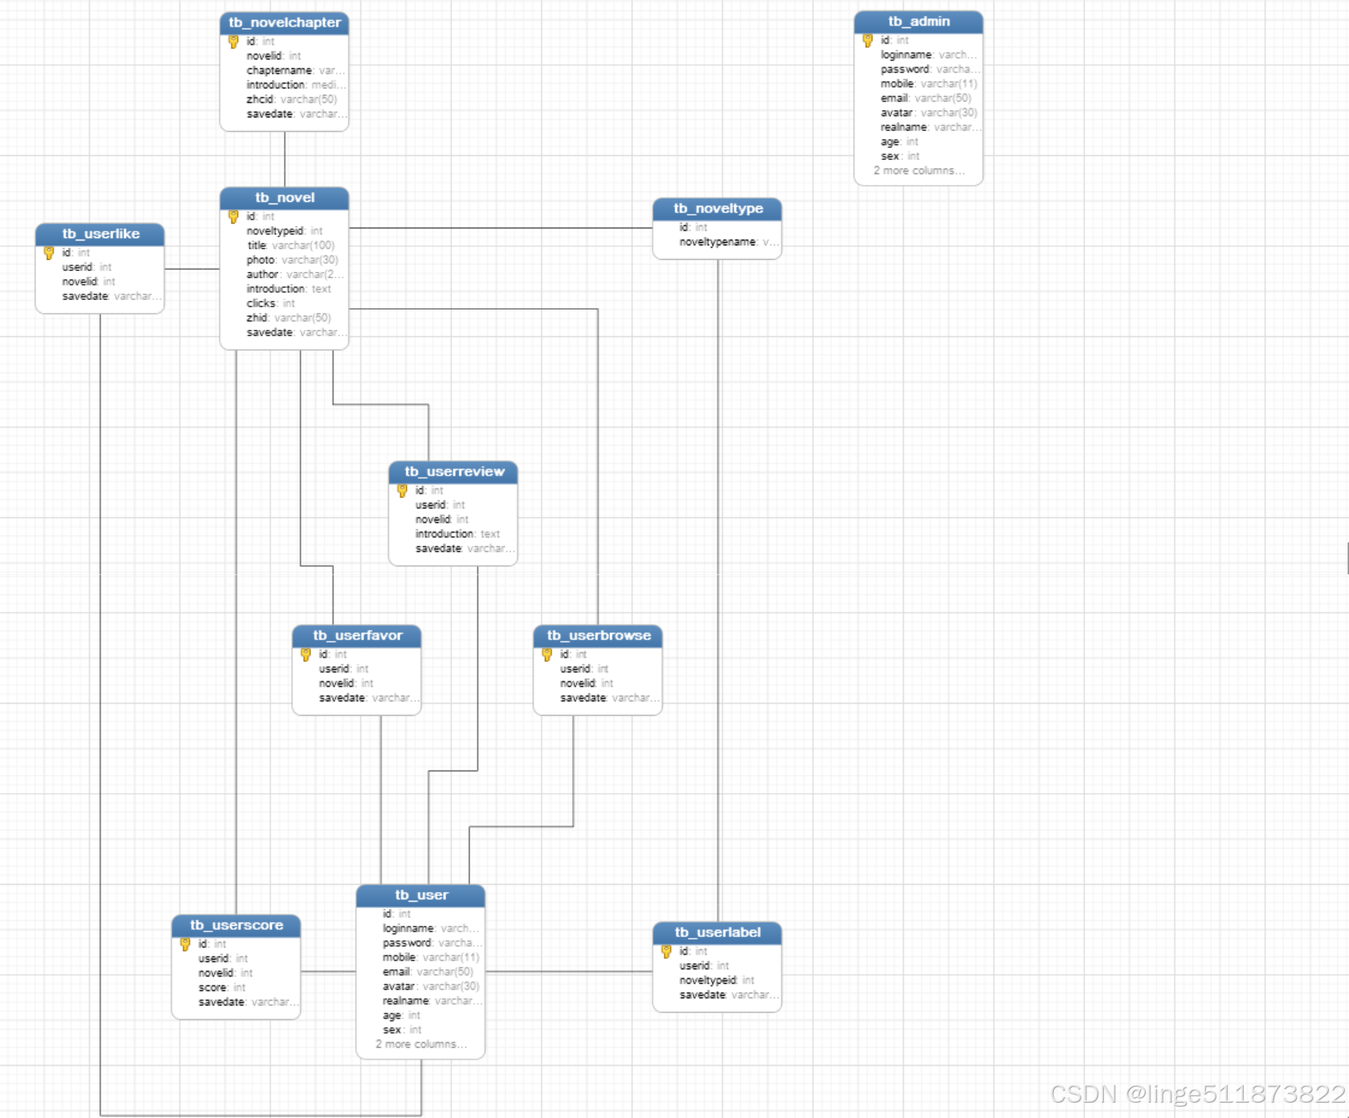Select the tb_userbrowse table header
Screen dimensions: 1349x1118
pos(598,635)
